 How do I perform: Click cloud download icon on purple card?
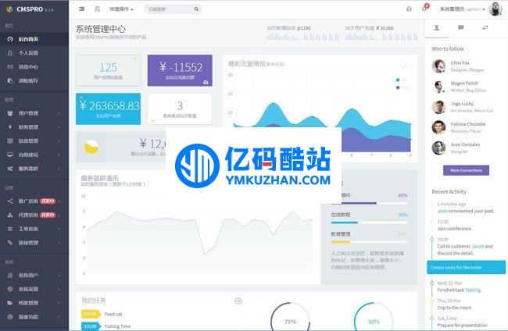pyautogui.click(x=206, y=83)
